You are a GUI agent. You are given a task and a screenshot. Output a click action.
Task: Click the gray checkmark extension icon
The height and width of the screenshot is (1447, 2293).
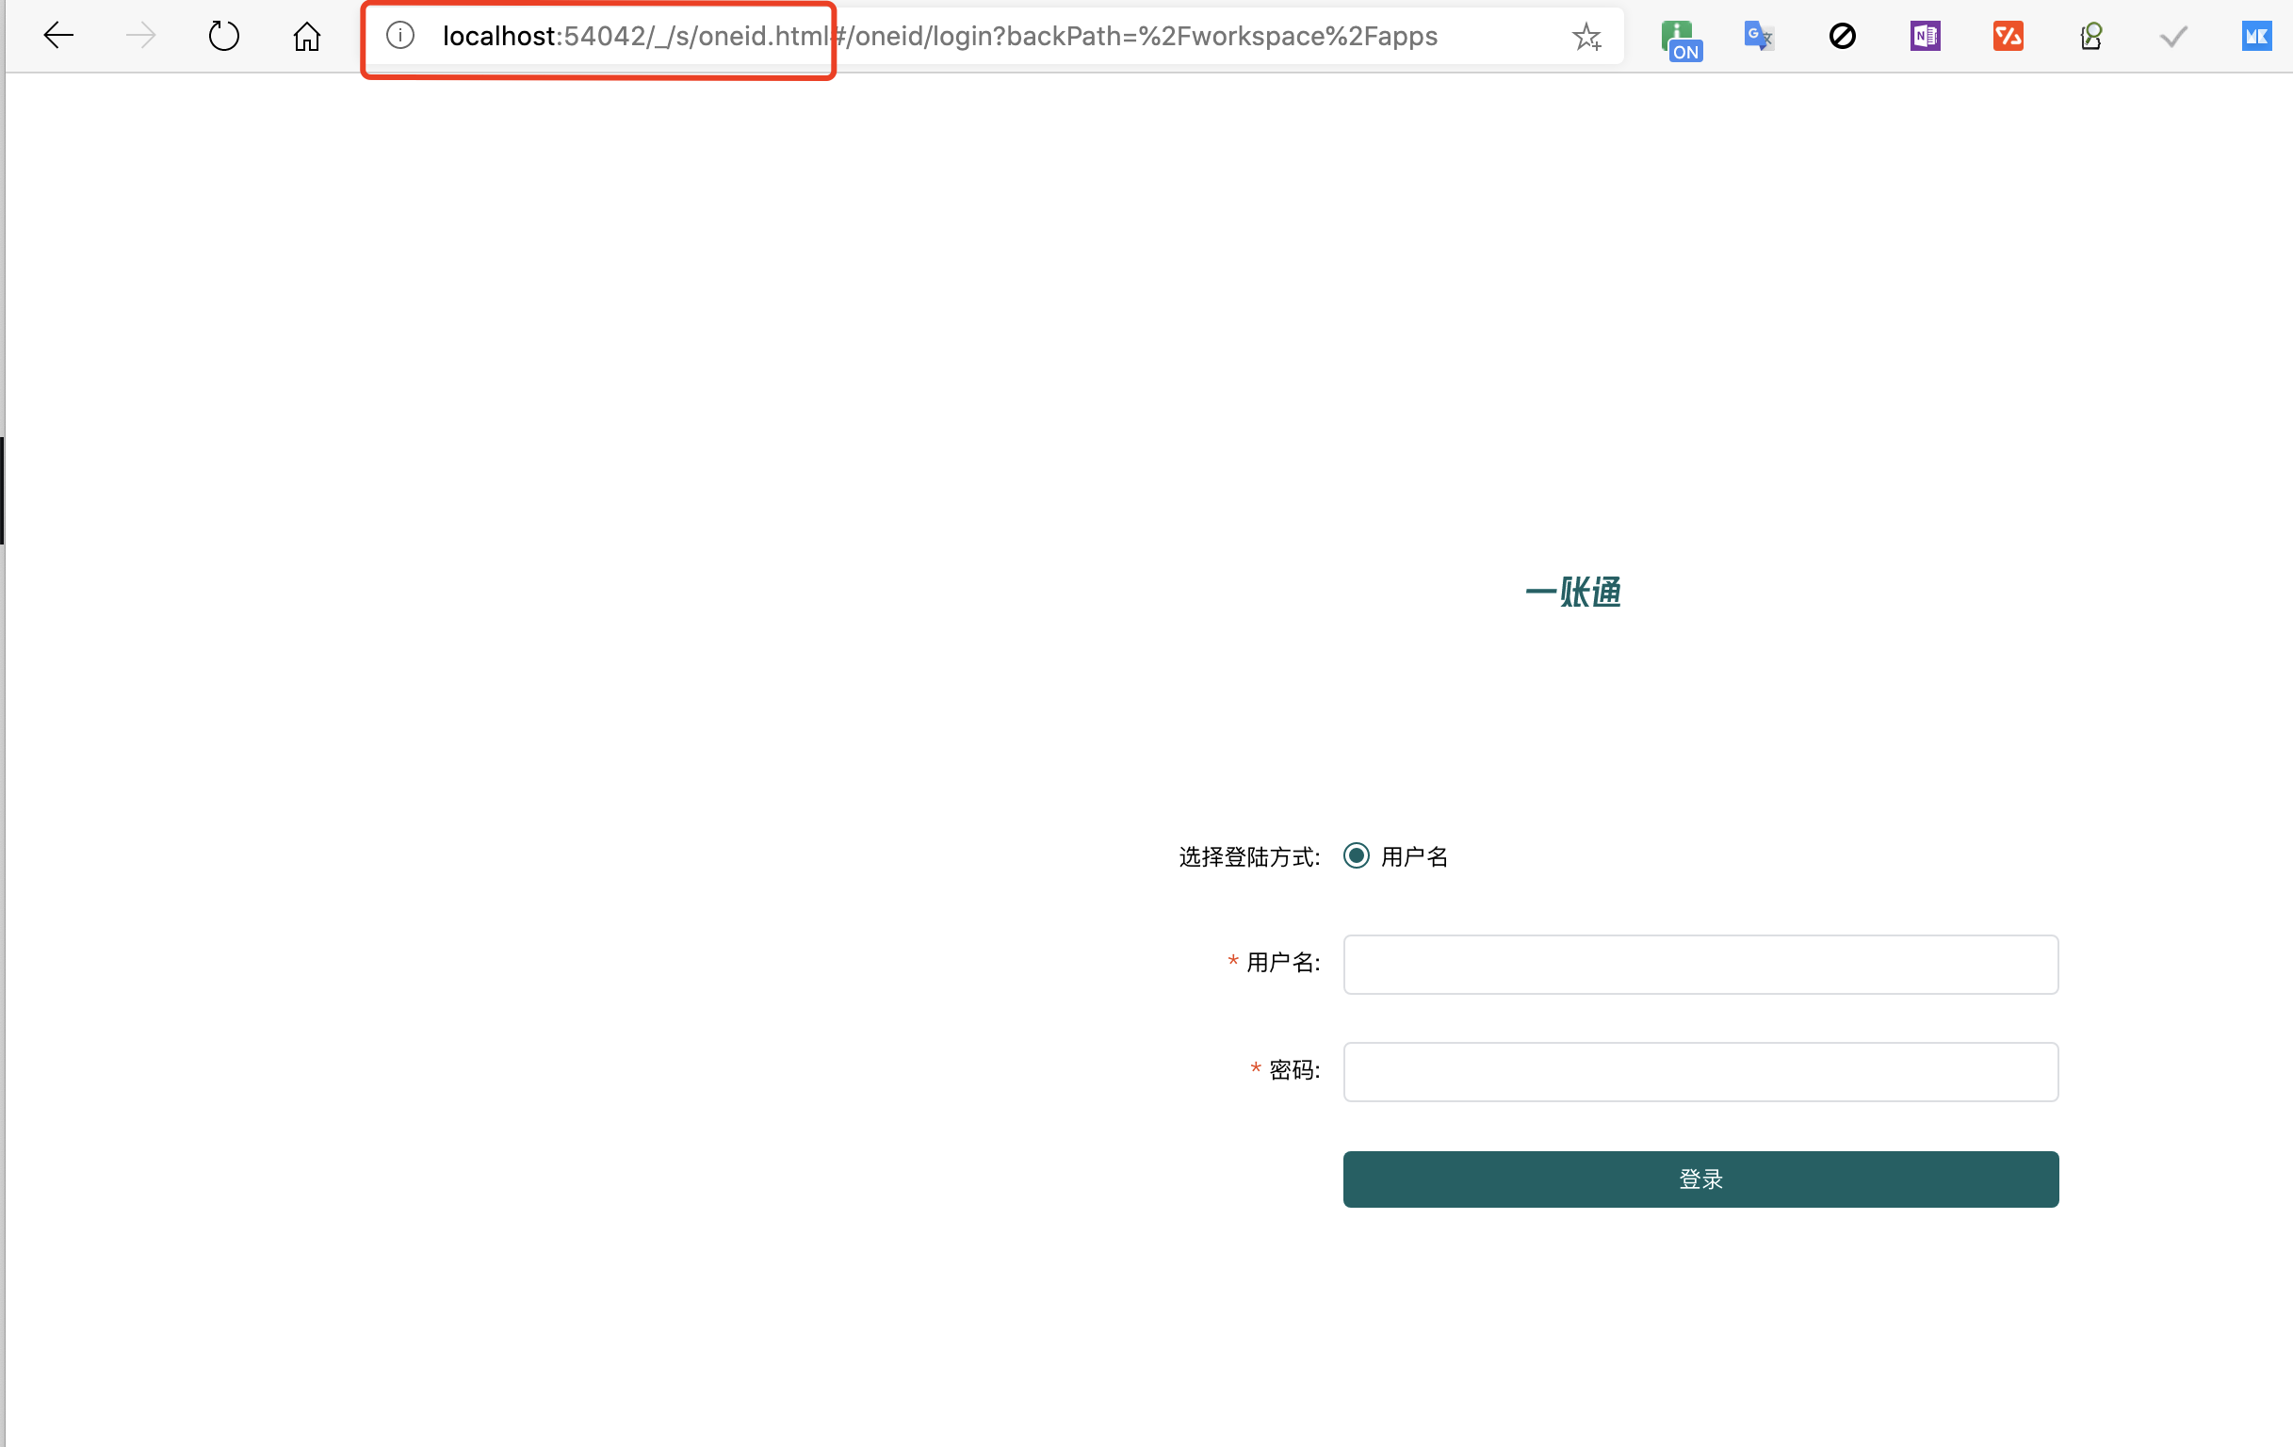click(2173, 36)
